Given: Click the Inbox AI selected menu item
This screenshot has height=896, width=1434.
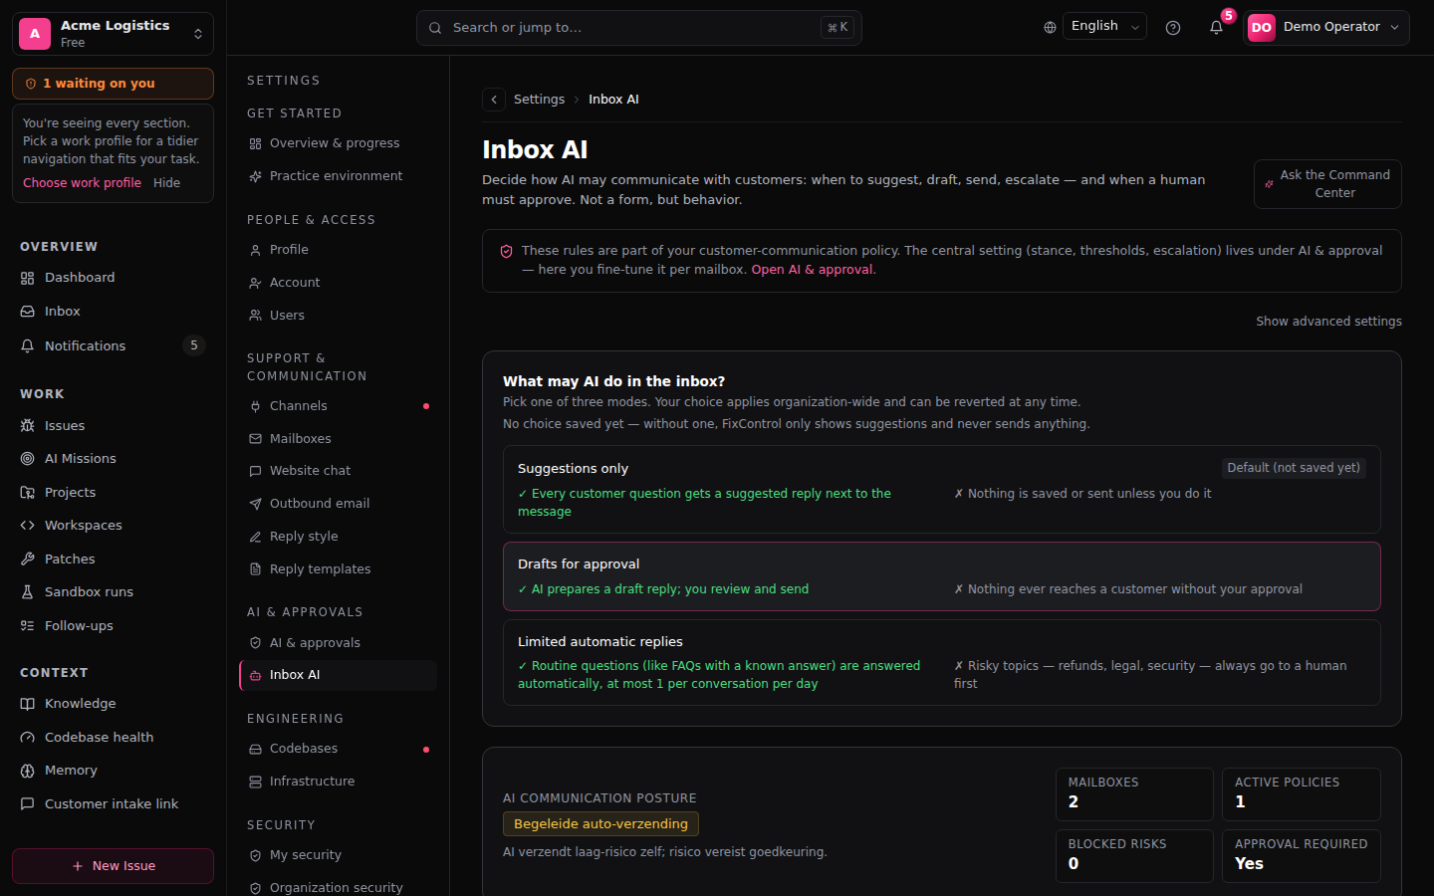Looking at the screenshot, I should click(x=338, y=675).
